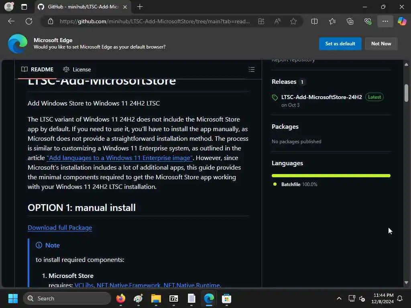This screenshot has height=308, width=411.
Task: Close the GitHub browser tab
Action: pyautogui.click(x=125, y=7)
